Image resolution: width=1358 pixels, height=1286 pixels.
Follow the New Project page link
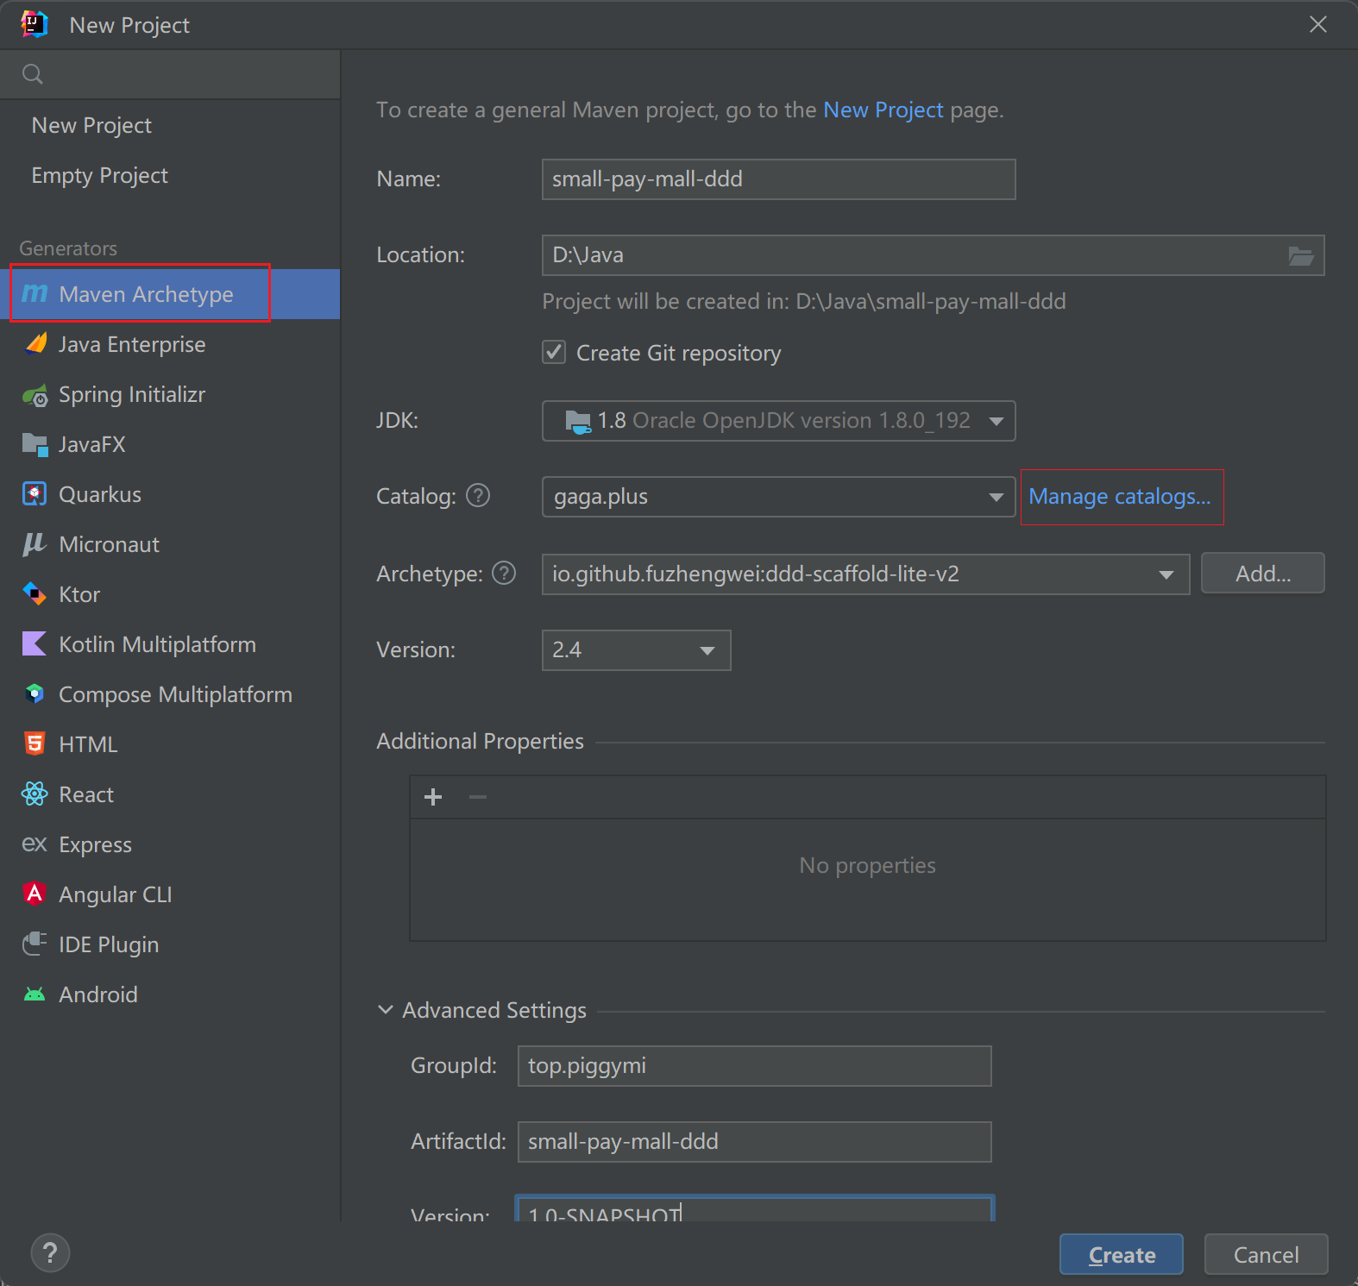[883, 110]
